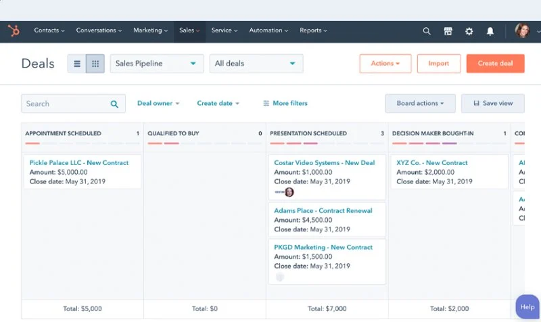The width and height of the screenshot is (541, 322).
Task: Open the Marketing menu
Action: [150, 30]
